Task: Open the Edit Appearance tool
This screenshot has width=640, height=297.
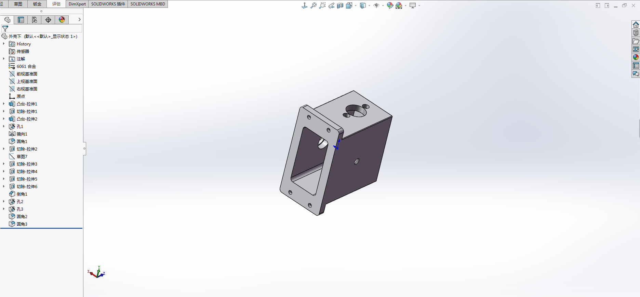Action: point(390,5)
